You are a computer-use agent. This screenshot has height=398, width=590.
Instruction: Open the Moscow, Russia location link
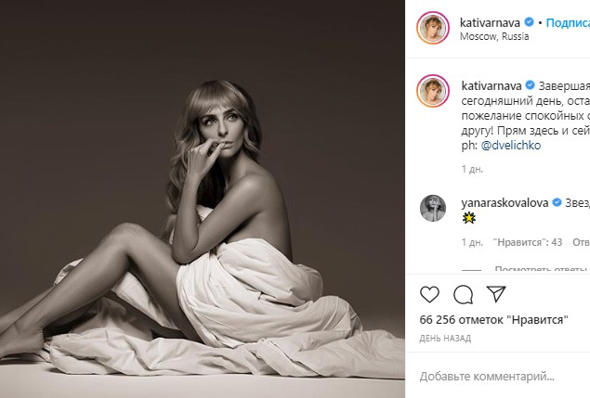pyautogui.click(x=494, y=36)
